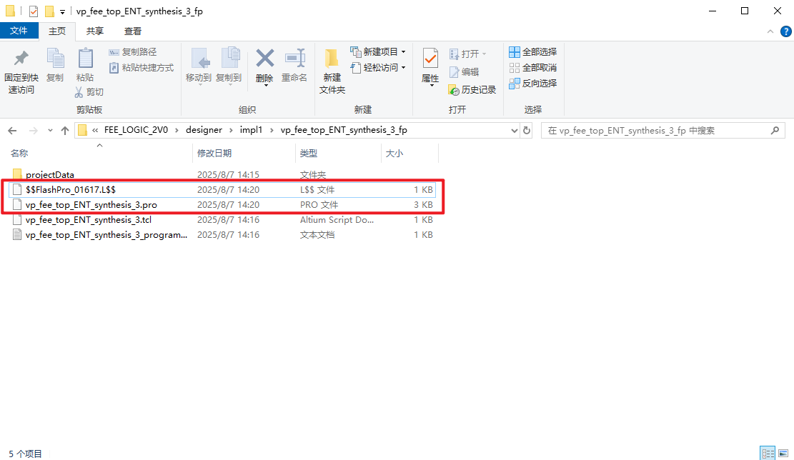Select the projectData folder
Screen dimensions: 794x460
coord(49,174)
